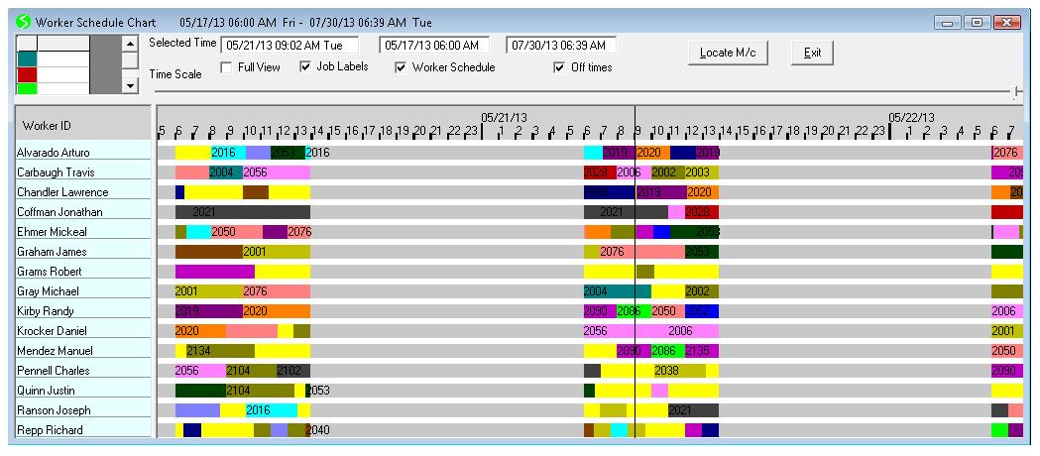Screen dimensions: 1040x456
Task: Disable the Off times checkbox
Action: click(559, 67)
